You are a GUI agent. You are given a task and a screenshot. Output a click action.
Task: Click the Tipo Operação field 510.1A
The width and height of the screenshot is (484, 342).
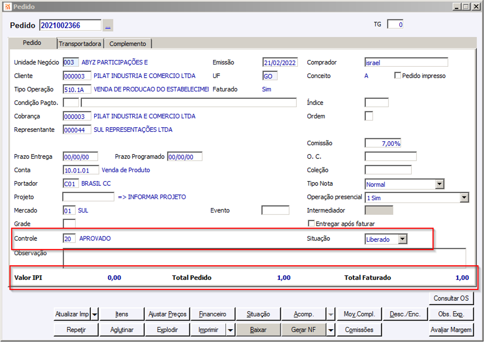pos(77,89)
